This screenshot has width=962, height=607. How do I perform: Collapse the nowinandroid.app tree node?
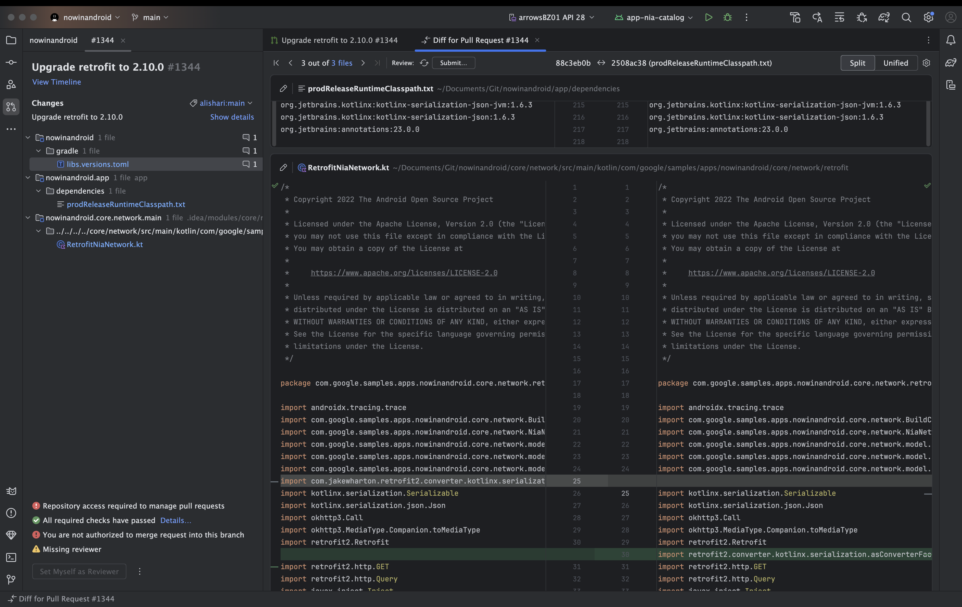(x=28, y=177)
